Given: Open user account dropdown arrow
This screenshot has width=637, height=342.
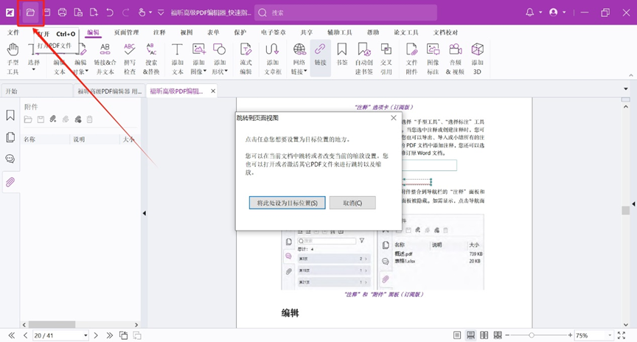Looking at the screenshot, I should tap(564, 13).
